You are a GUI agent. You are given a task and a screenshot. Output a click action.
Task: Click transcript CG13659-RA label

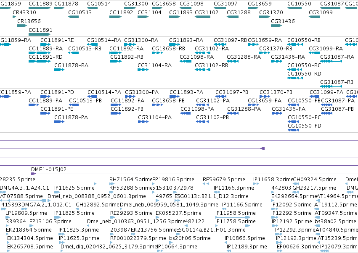click(x=265, y=40)
